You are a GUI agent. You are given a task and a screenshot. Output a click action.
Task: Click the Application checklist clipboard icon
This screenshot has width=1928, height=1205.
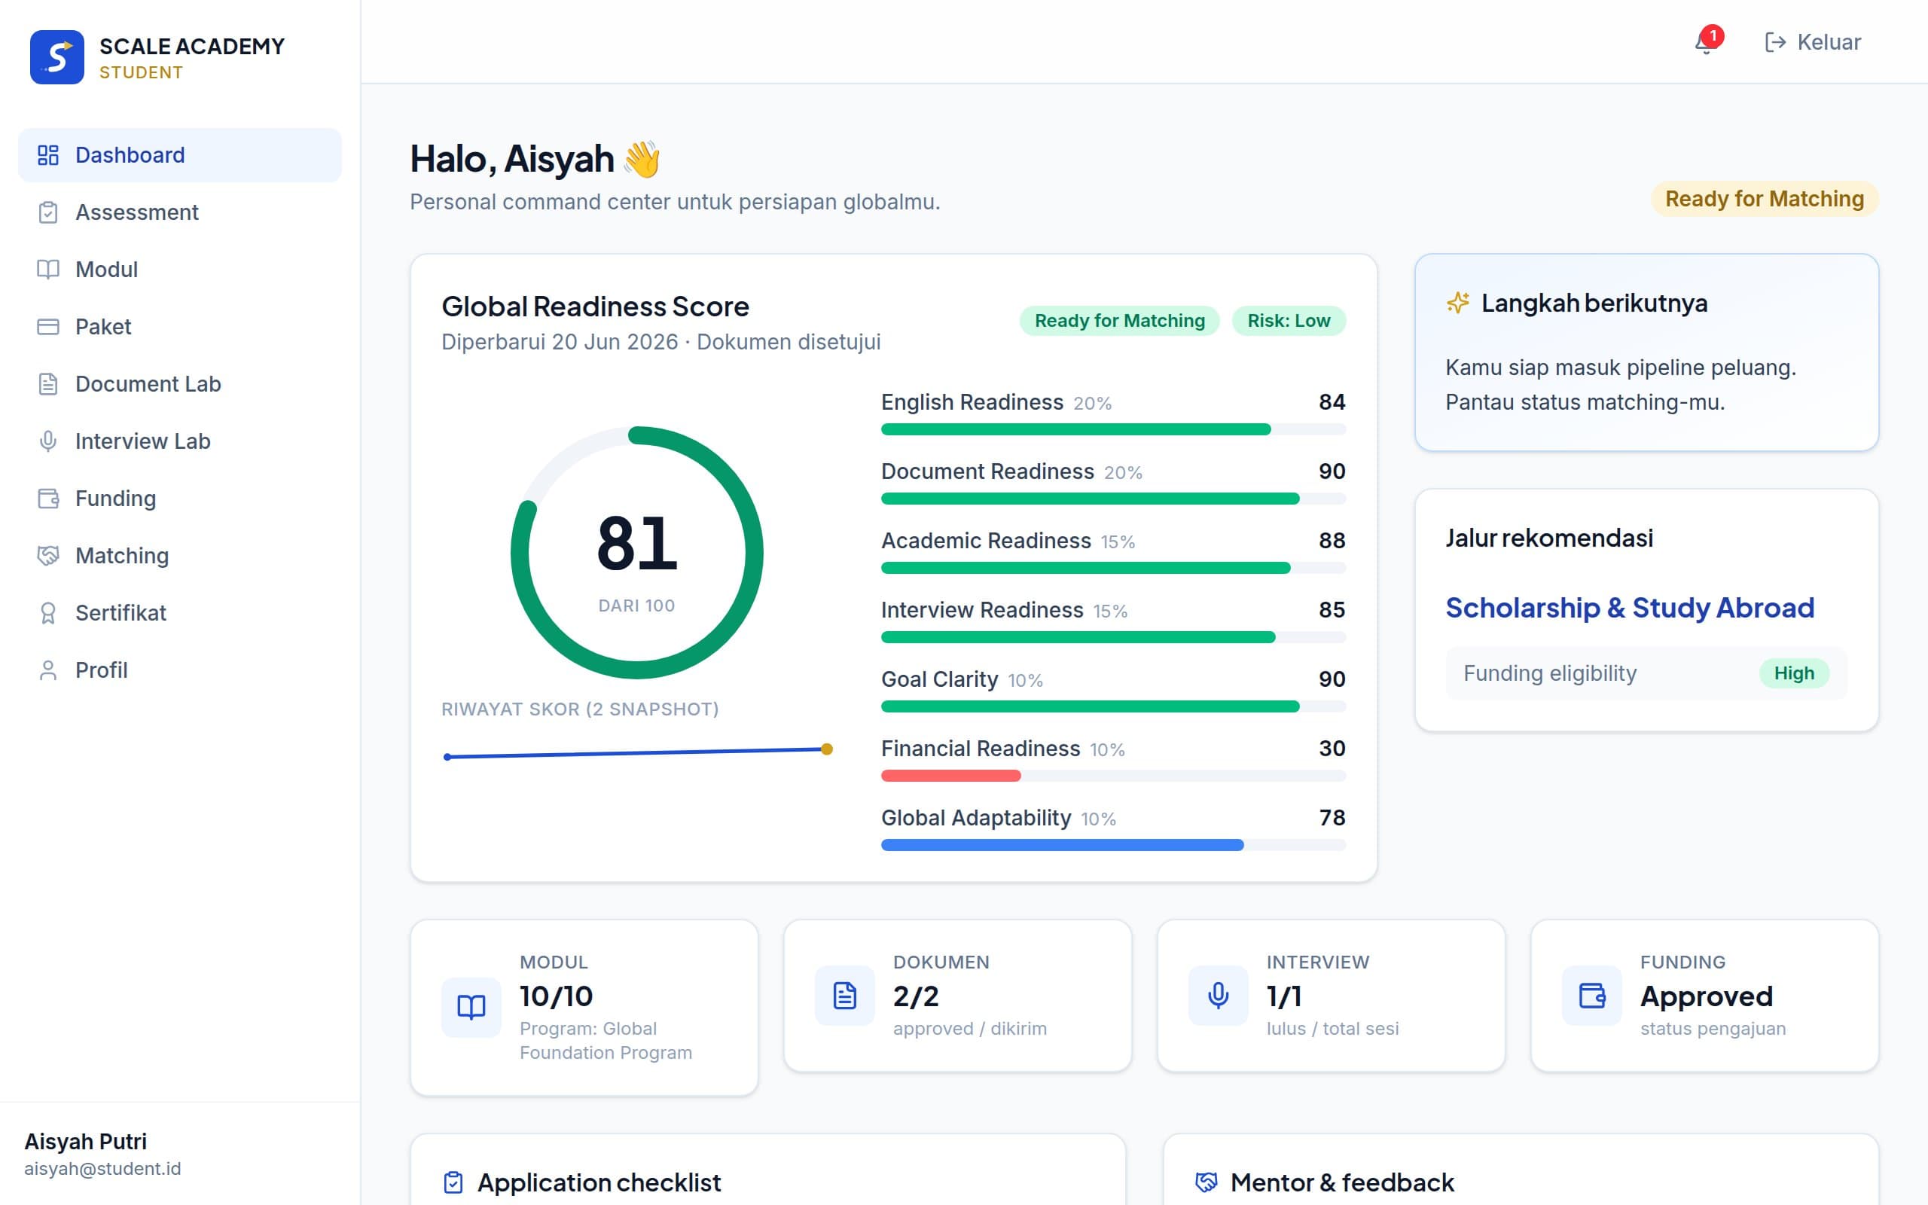(453, 1182)
